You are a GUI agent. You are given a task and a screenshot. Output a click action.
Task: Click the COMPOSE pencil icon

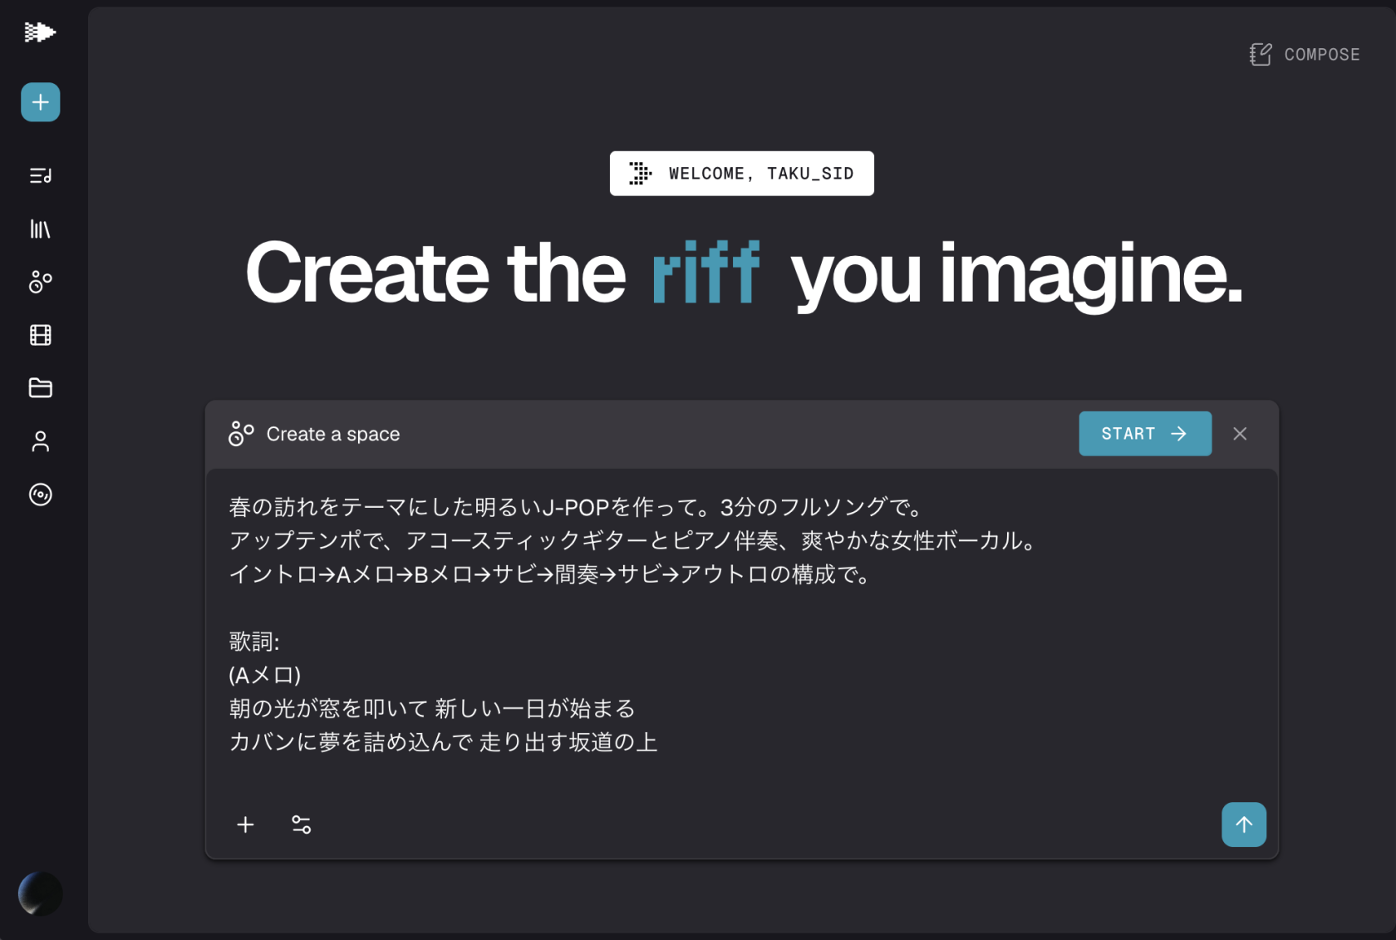(1260, 53)
